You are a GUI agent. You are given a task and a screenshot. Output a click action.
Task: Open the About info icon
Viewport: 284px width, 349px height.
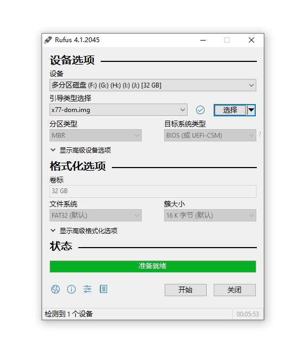point(71,289)
